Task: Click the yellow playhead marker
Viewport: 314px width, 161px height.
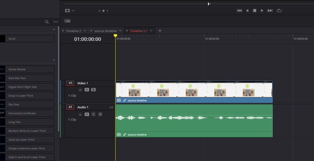Action: coord(115,36)
